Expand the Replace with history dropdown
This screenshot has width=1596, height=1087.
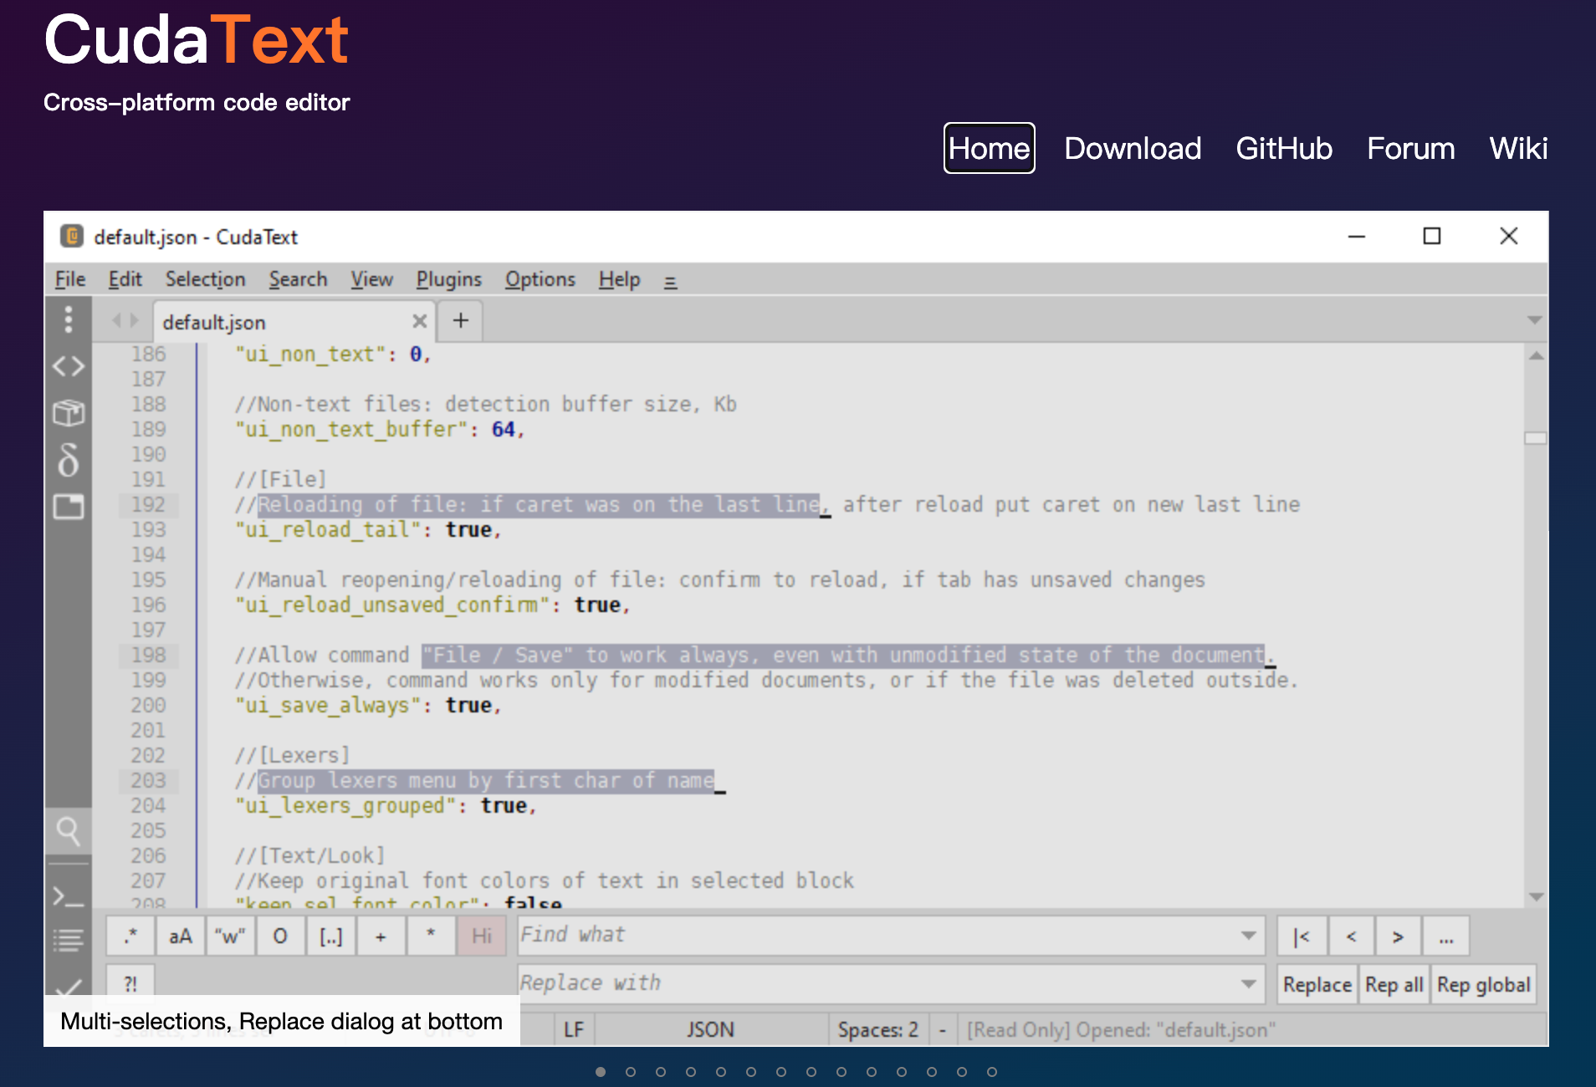coord(1248,984)
